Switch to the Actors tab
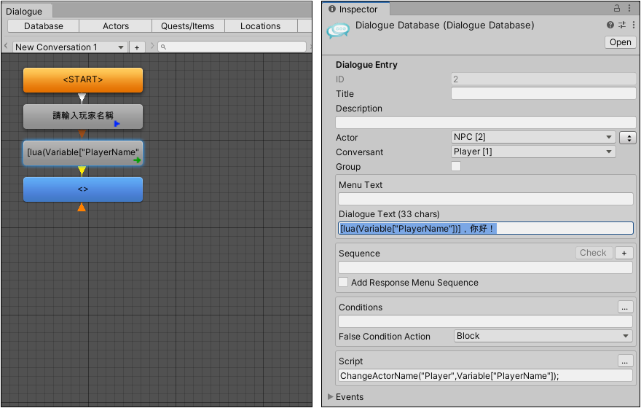Viewport: 641px width, 408px height. 116,26
